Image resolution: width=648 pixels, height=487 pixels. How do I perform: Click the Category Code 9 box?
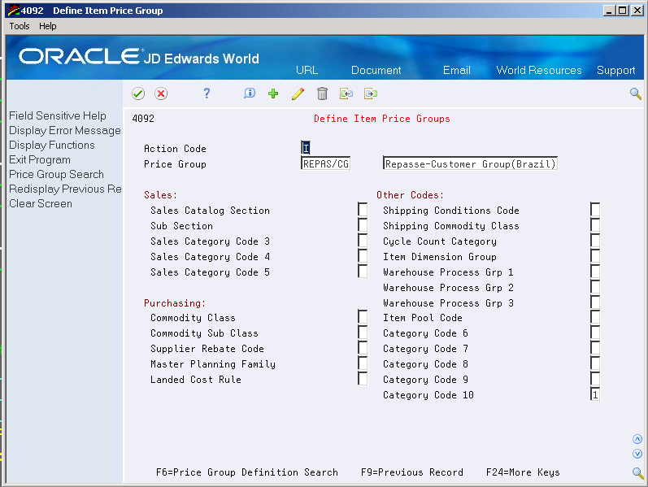coord(595,379)
